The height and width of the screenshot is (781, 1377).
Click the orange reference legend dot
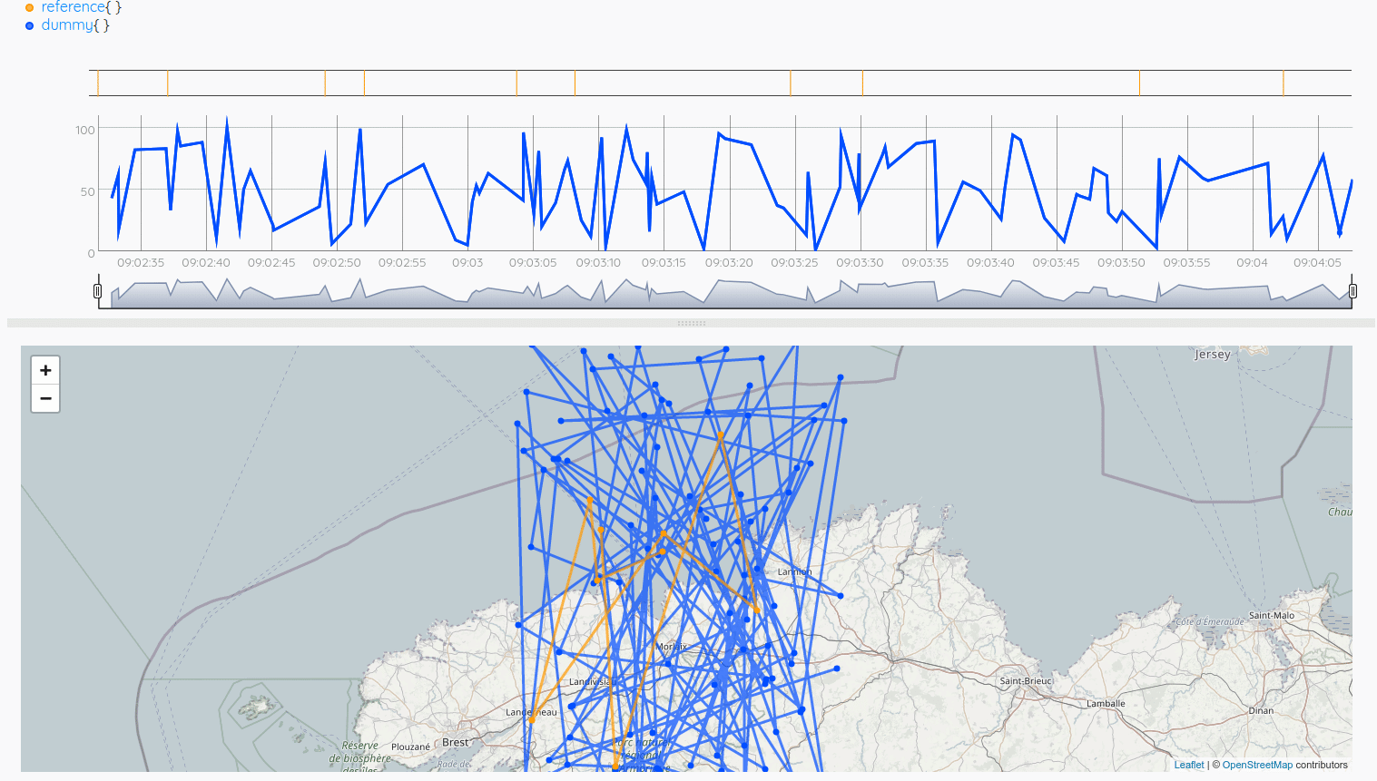pyautogui.click(x=29, y=7)
